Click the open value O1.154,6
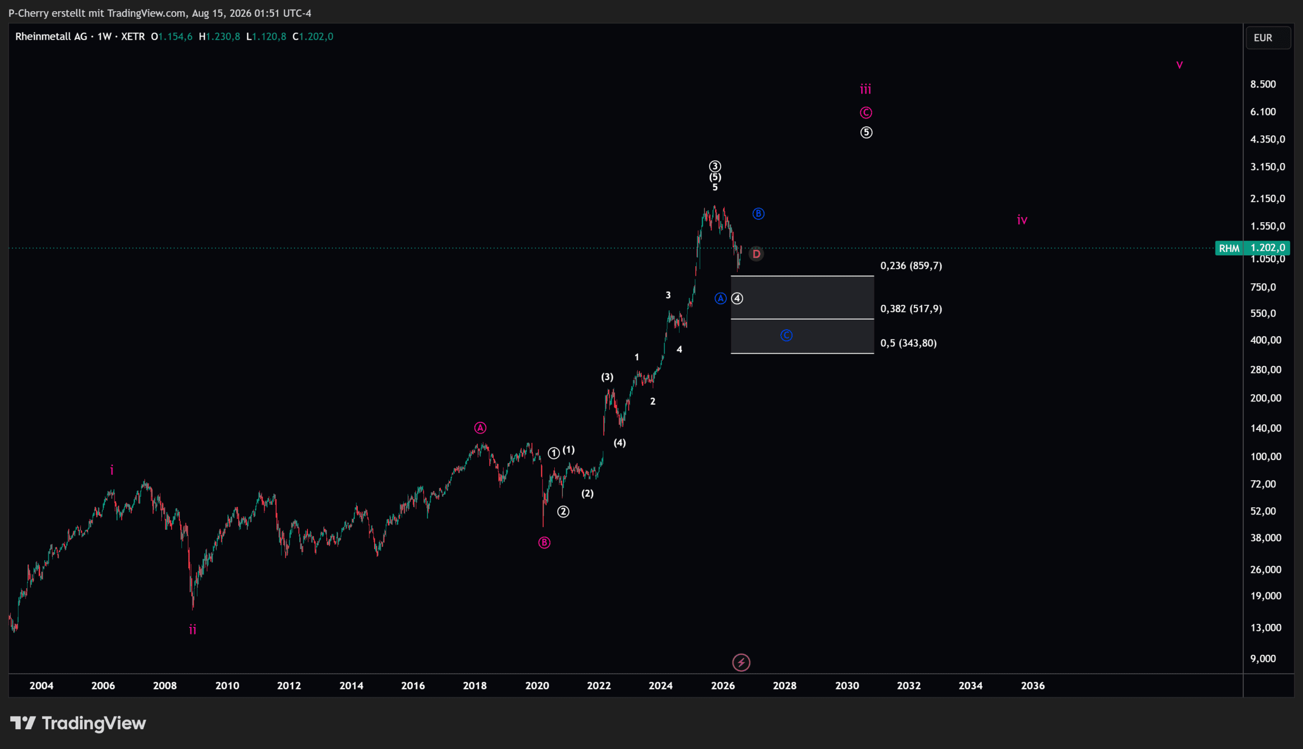The width and height of the screenshot is (1303, 749). point(172,37)
